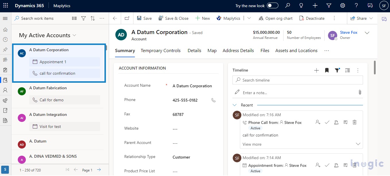Click Save & Close button
390x176 pixels.
click(174, 18)
